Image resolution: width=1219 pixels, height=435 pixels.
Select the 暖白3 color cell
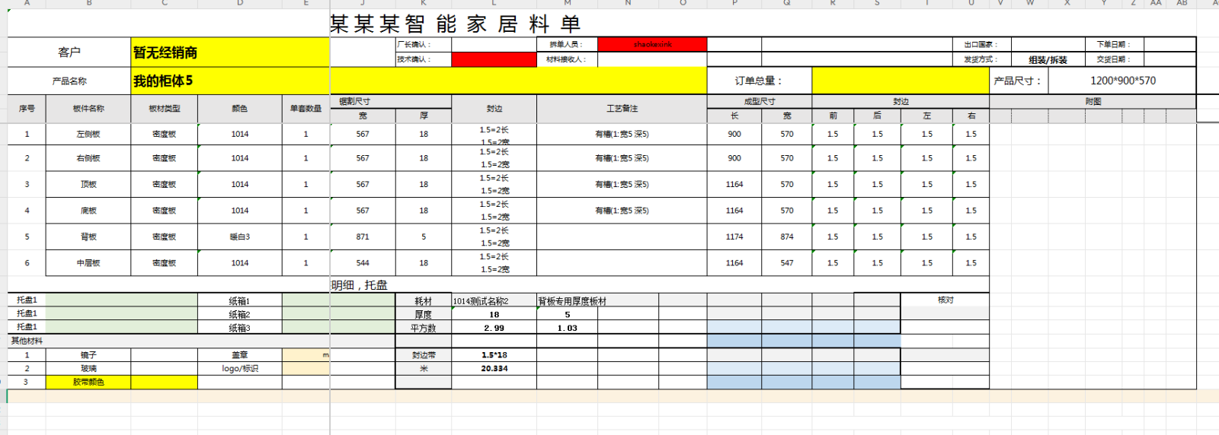tap(240, 237)
